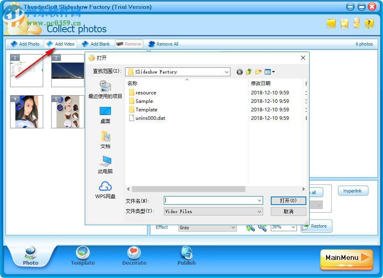Image resolution: width=383 pixels, height=278 pixels.
Task: Open the 文件类型 Video Files dropdown
Action: point(261,211)
